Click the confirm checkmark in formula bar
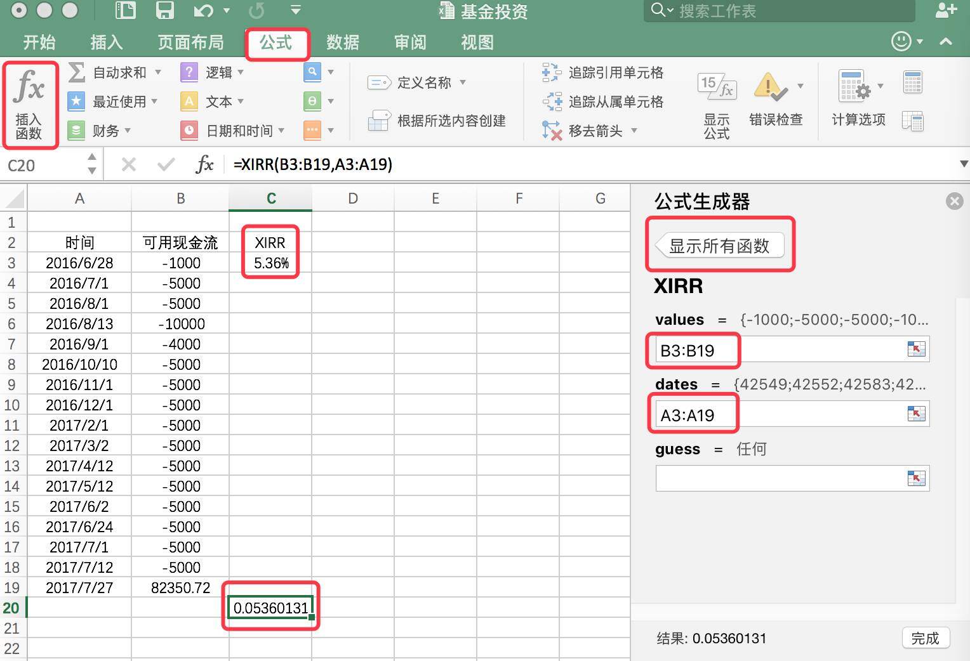 click(x=166, y=165)
